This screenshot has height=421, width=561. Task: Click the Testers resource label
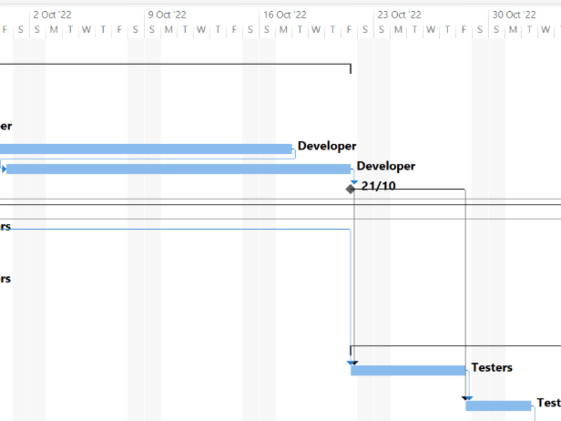tap(492, 367)
